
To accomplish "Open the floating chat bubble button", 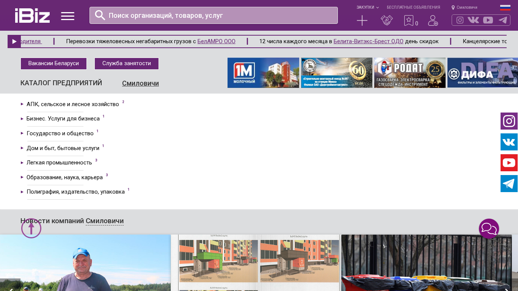I will coord(489,229).
